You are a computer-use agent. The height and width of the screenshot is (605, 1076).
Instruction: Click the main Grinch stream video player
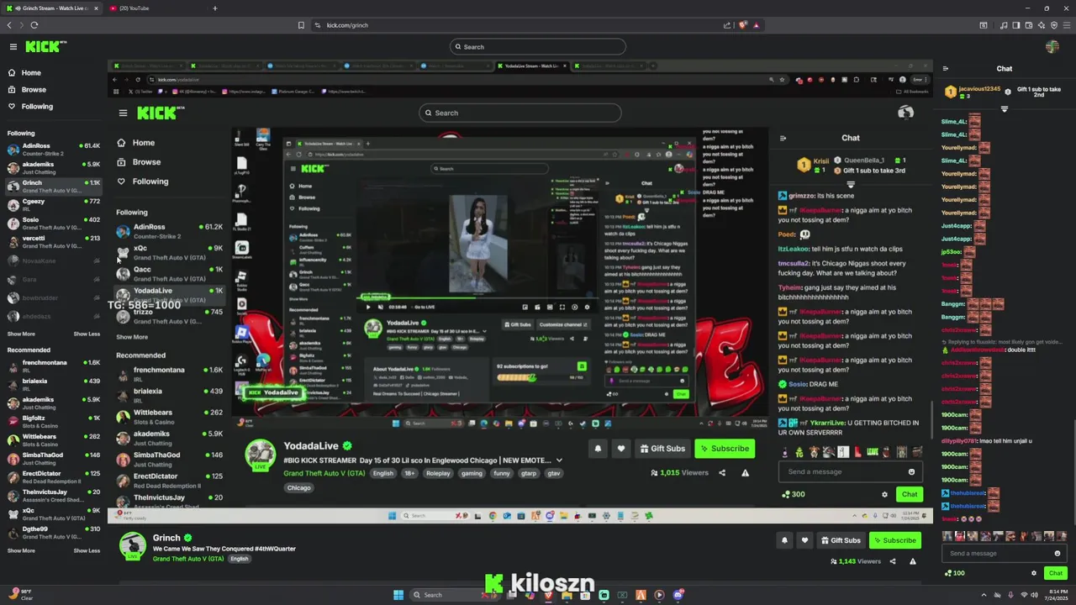(520, 292)
